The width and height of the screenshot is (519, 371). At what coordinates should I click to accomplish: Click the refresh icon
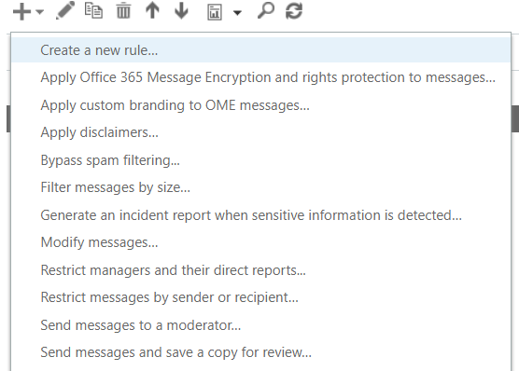[x=294, y=11]
